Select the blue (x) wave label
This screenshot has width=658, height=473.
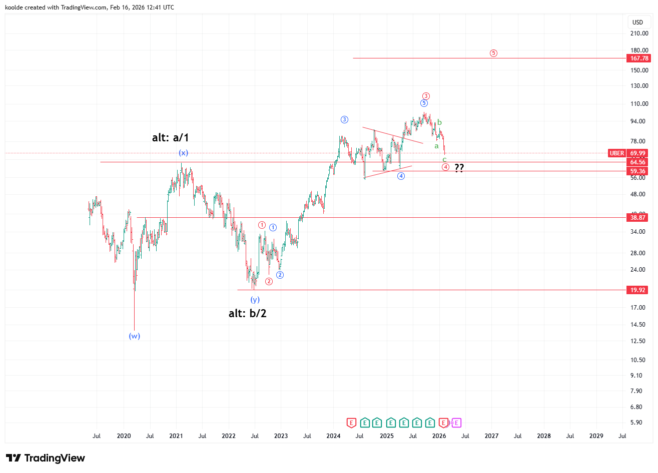click(x=184, y=153)
